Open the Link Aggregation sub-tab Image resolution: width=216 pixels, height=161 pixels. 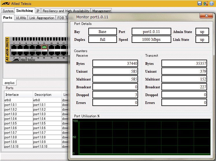42,18
